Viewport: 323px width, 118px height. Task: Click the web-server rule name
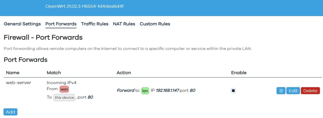point(19,83)
